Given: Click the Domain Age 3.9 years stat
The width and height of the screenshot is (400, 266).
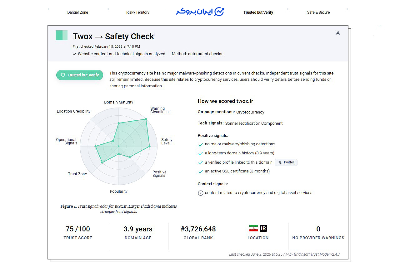Looking at the screenshot, I should 138,233.
